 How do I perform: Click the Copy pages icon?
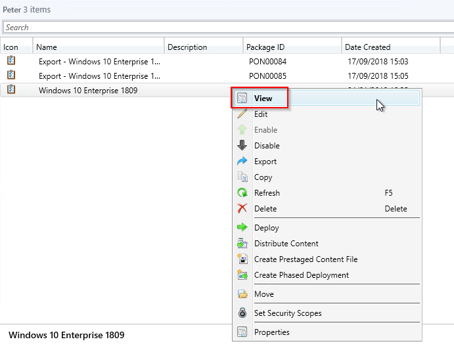pos(242,177)
